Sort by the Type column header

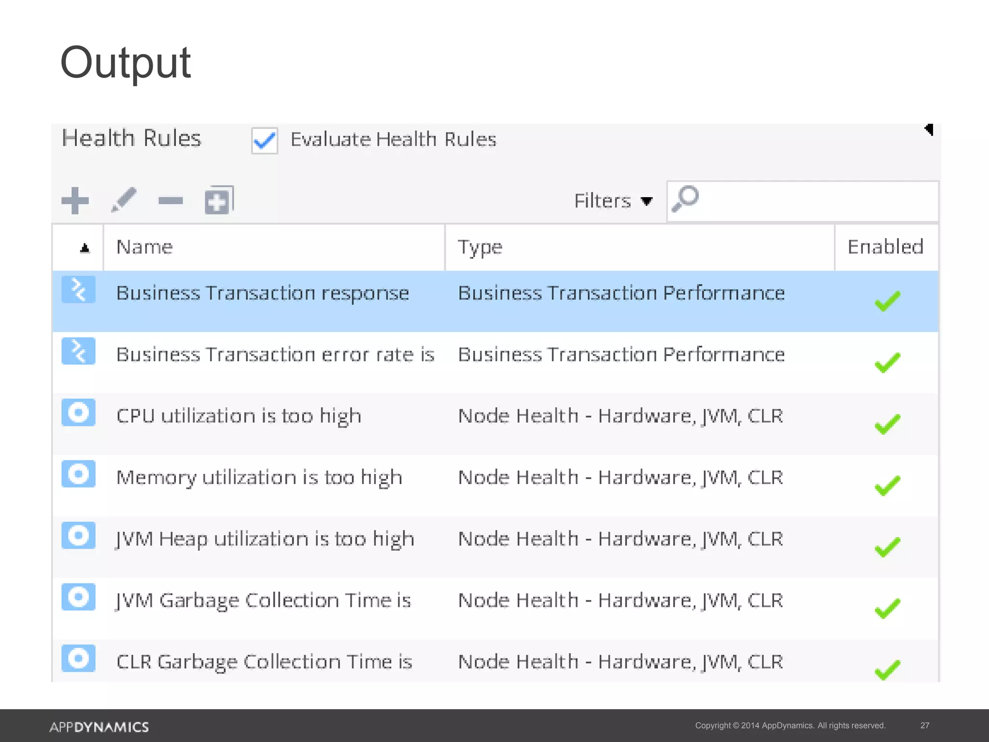[x=480, y=247]
